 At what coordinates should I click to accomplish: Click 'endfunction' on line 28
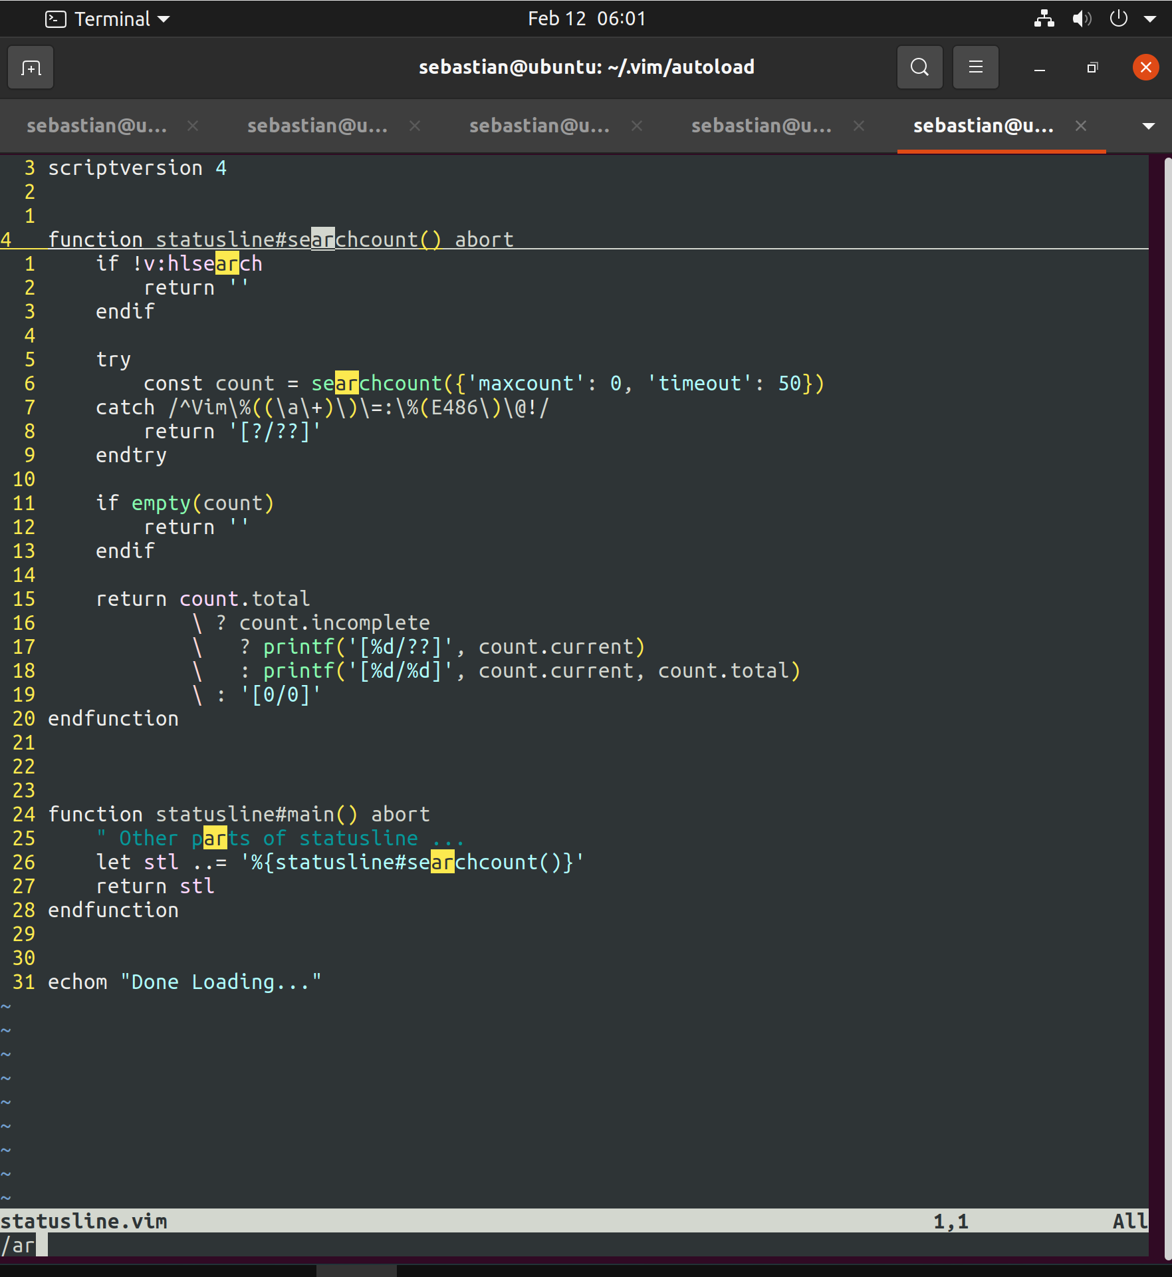coord(113,911)
